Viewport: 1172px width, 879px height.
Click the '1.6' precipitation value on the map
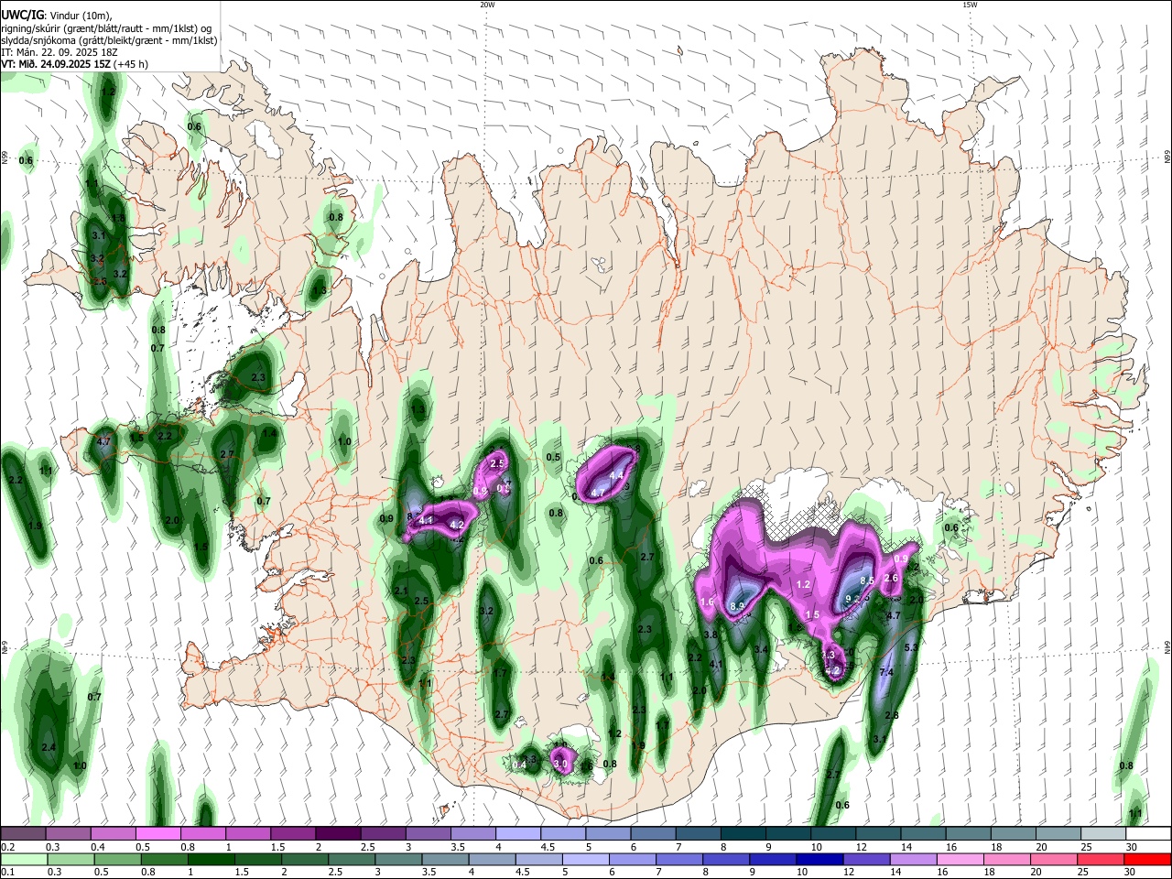pos(706,602)
